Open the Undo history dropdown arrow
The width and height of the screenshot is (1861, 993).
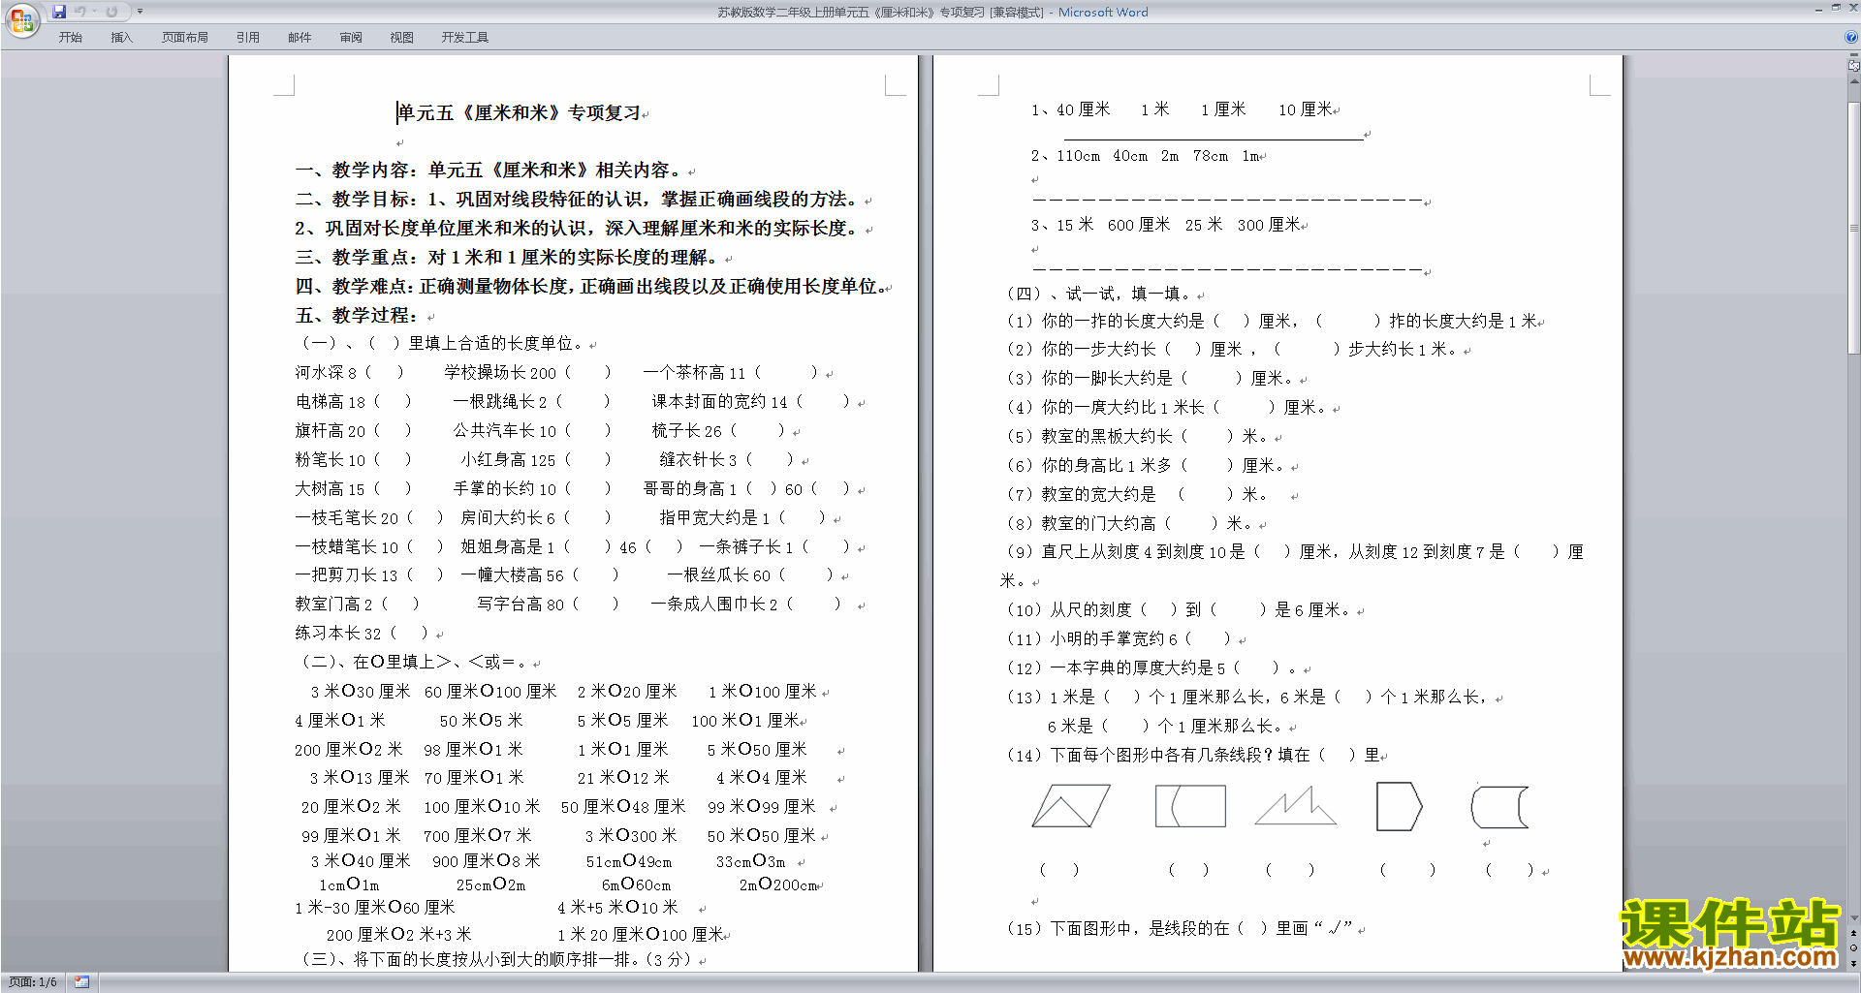(94, 12)
